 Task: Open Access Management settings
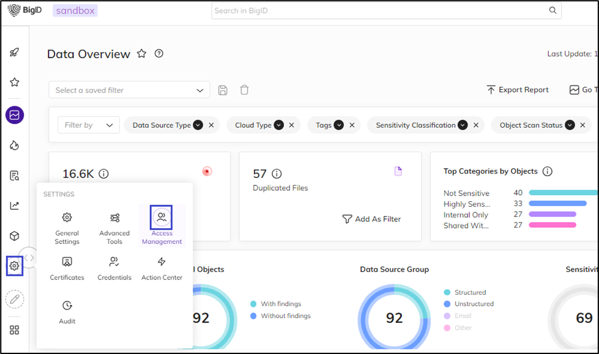162,225
